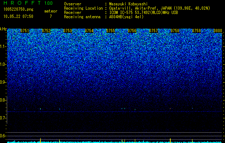Click the A504HB(yagi 4el) antenna text
Viewport: 225px width, 143px height.
[x=126, y=17]
